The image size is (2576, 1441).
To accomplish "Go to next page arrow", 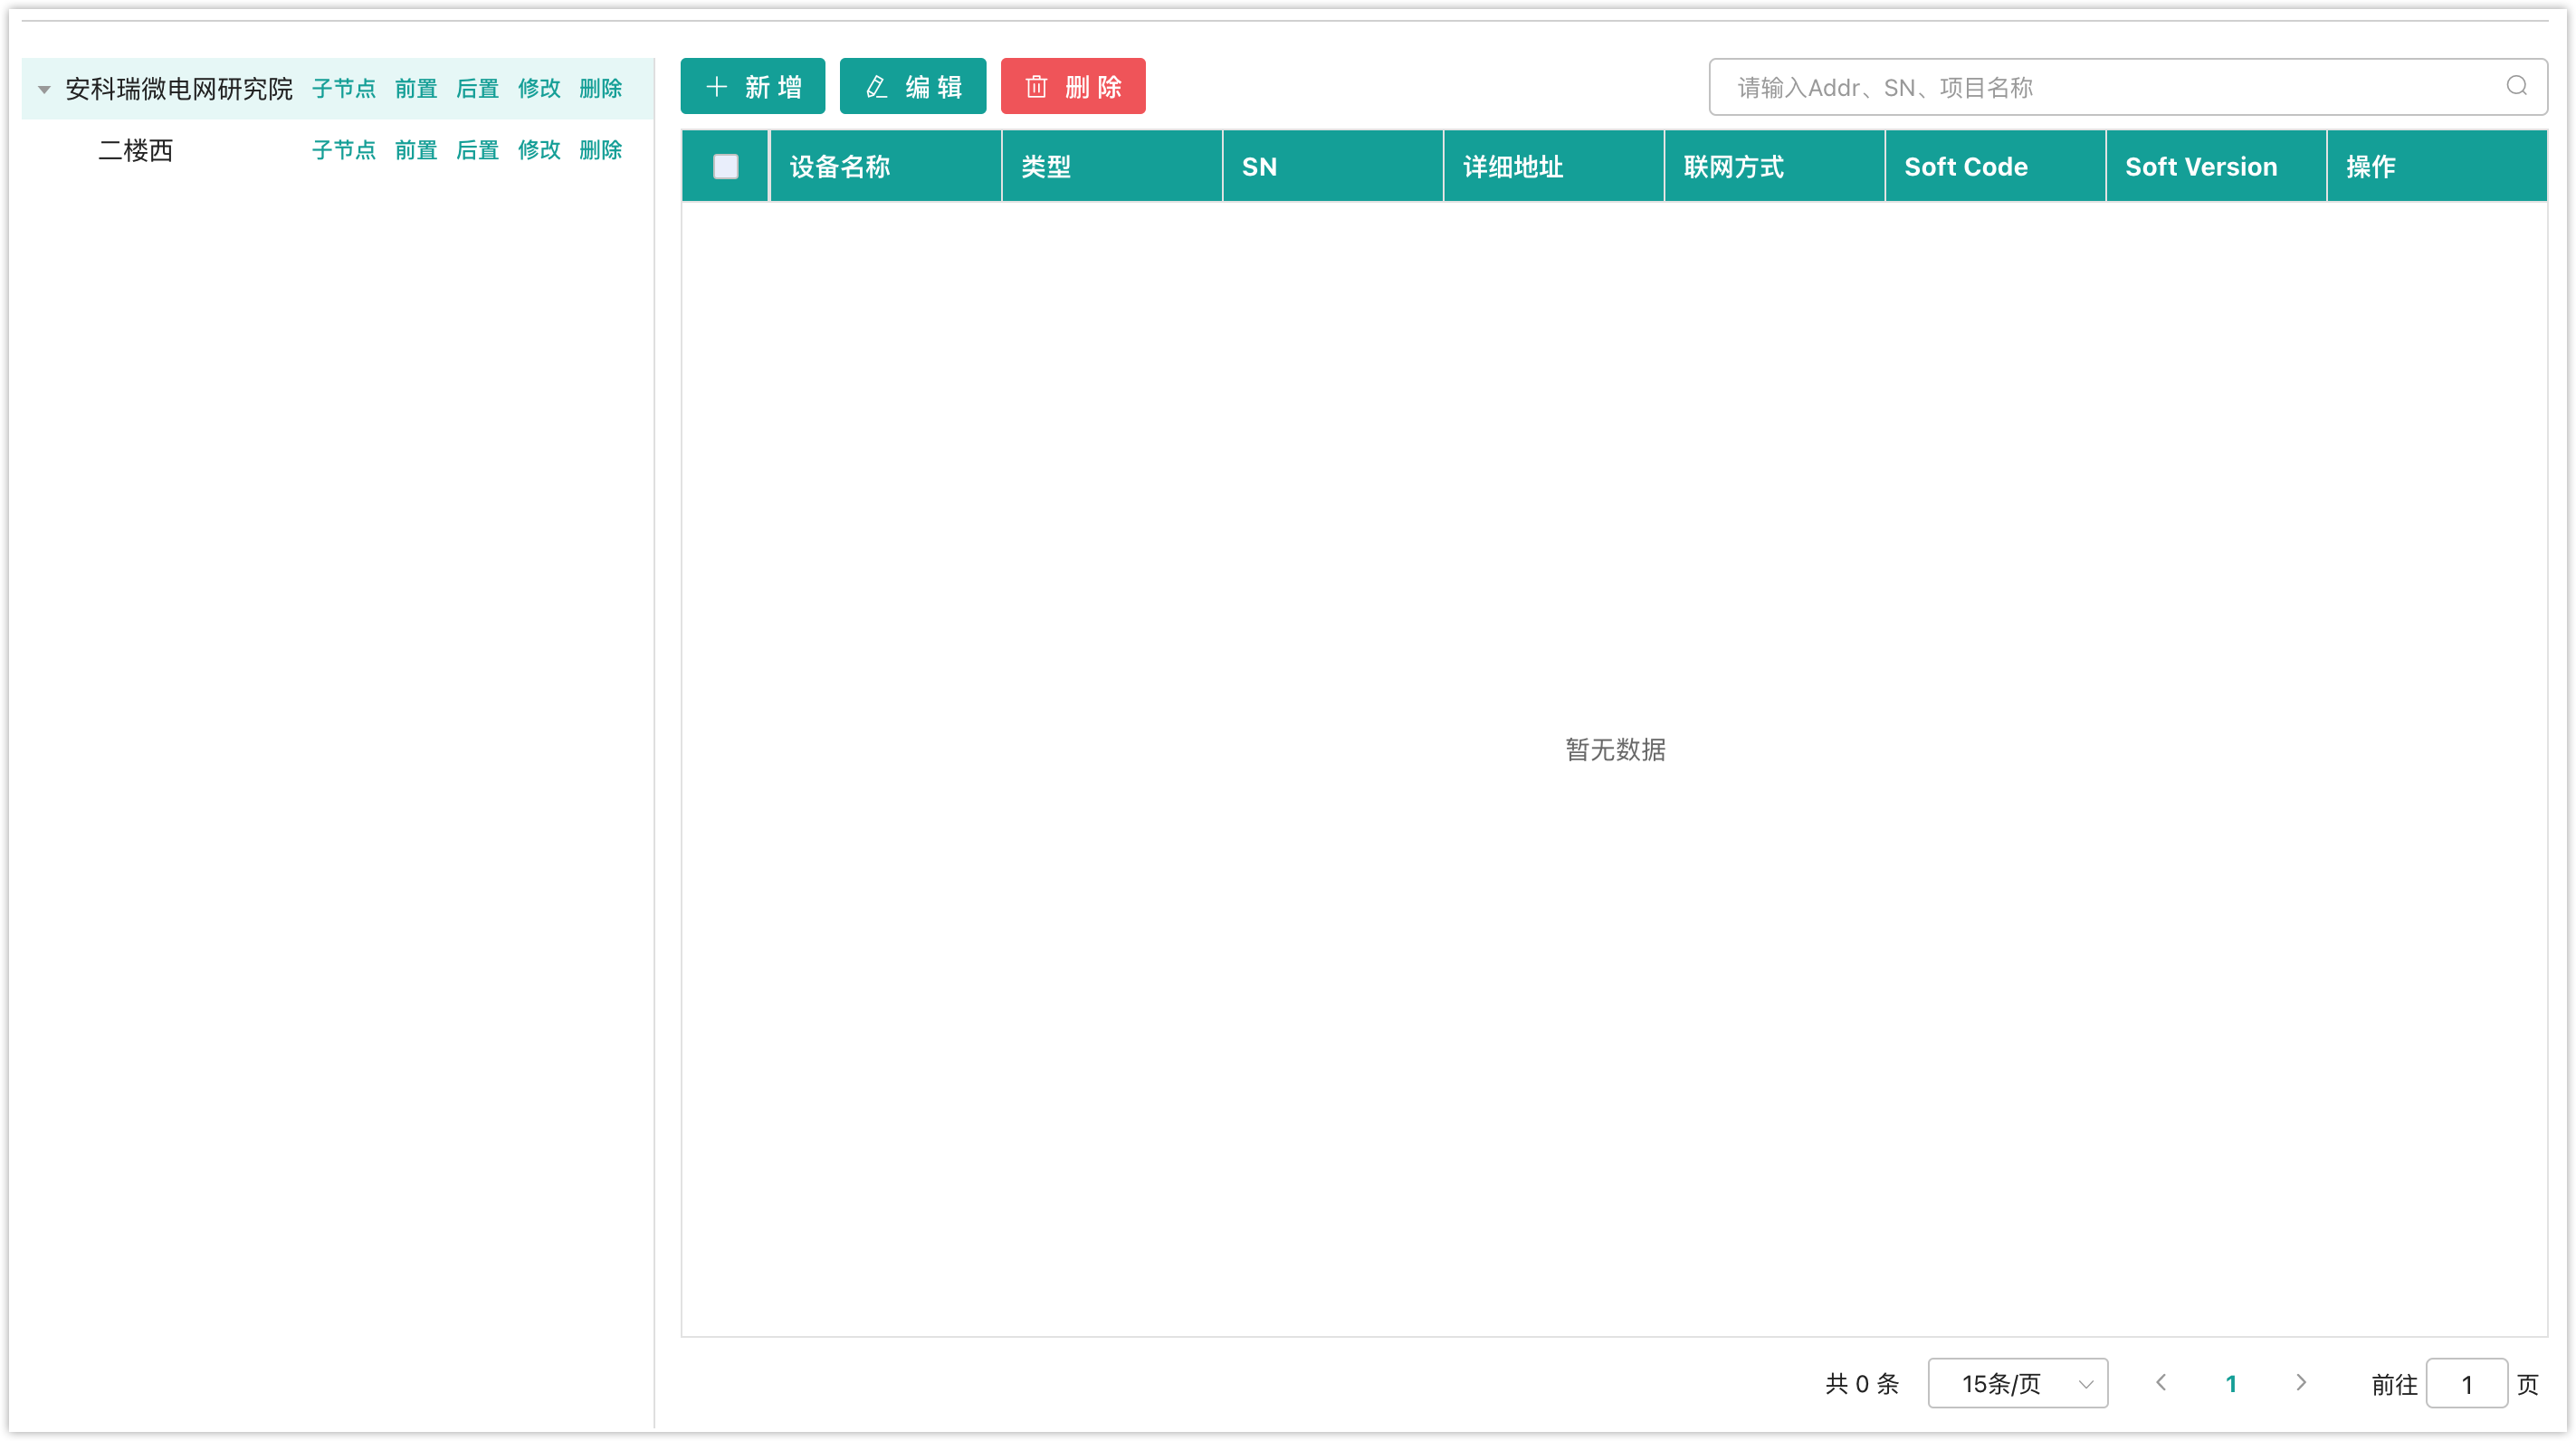I will coord(2301,1383).
